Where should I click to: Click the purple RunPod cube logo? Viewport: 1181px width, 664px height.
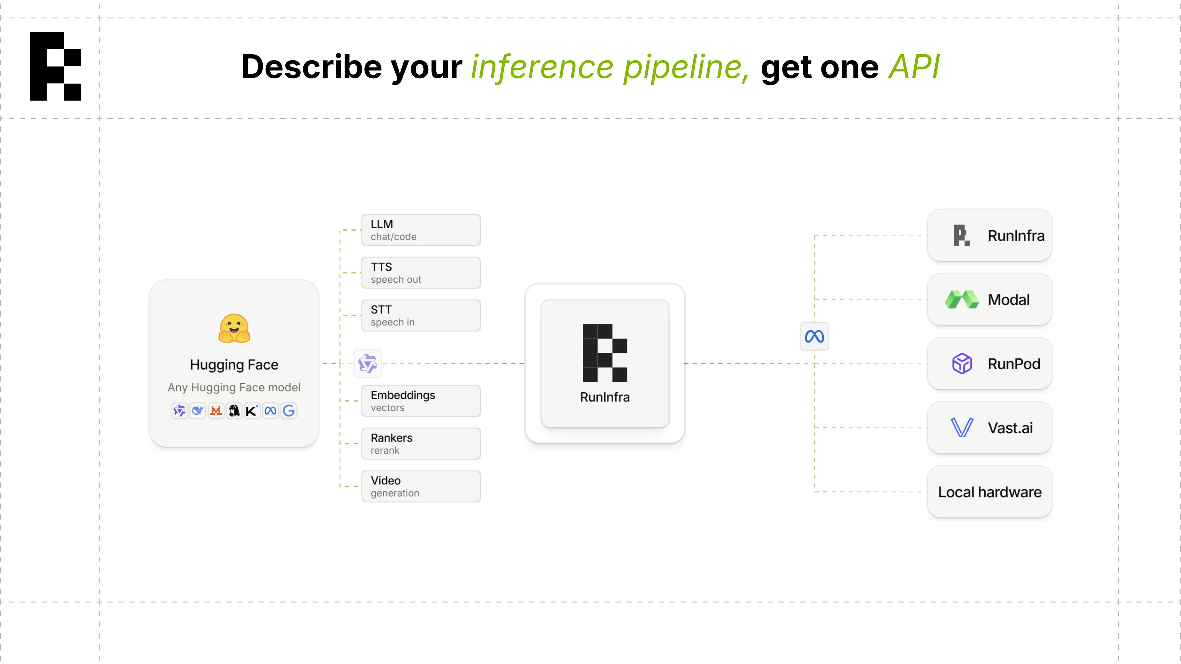point(962,364)
